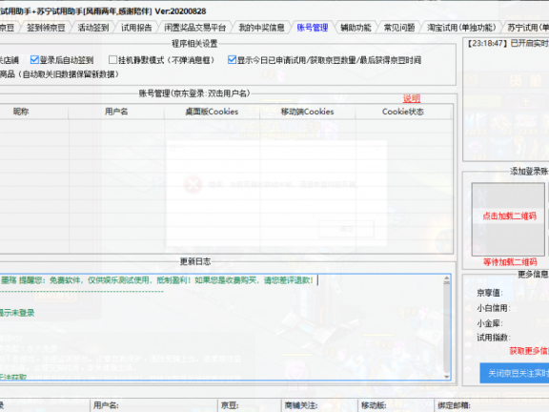
Task: Click 点击加载二维码 to load QR code
Action: [x=509, y=216]
